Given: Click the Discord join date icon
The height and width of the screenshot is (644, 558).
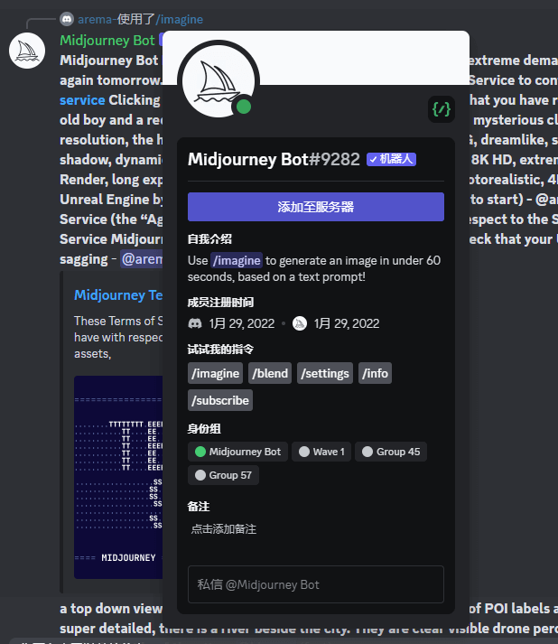Looking at the screenshot, I should (x=195, y=323).
